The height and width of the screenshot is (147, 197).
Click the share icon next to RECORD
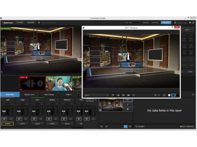click(x=39, y=23)
